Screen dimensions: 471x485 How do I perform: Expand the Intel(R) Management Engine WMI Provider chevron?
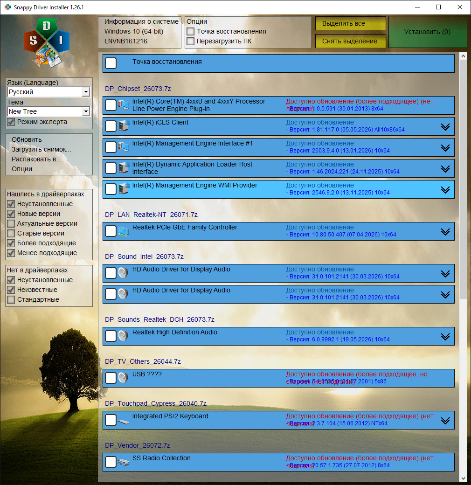tap(445, 190)
